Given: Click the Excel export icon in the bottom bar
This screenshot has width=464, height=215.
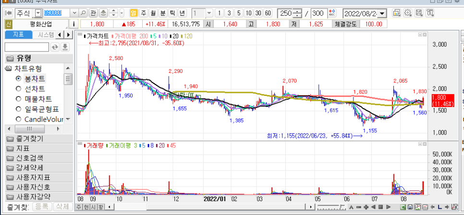Looking at the screenshot, I should pyautogui.click(x=403, y=207).
